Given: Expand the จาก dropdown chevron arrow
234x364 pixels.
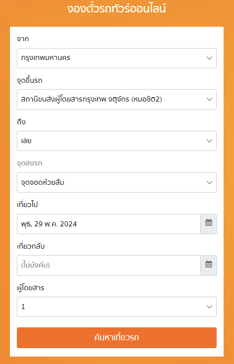Looking at the screenshot, I should pyautogui.click(x=209, y=58).
